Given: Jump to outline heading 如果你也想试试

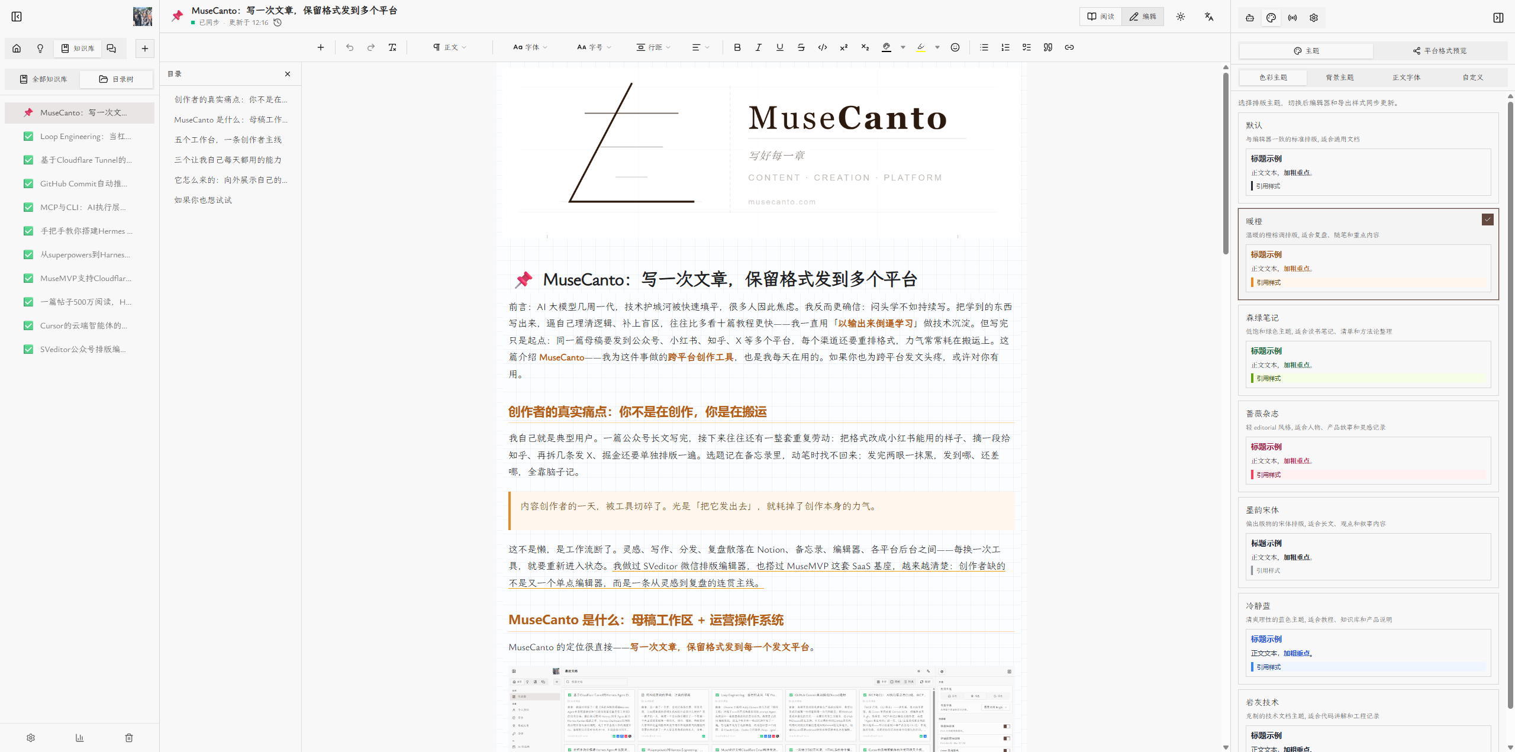Looking at the screenshot, I should [203, 200].
